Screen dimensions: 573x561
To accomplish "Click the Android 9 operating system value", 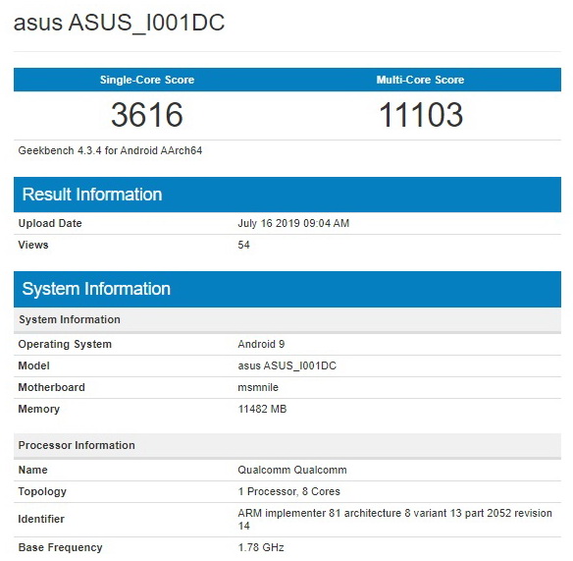I will (x=261, y=344).
